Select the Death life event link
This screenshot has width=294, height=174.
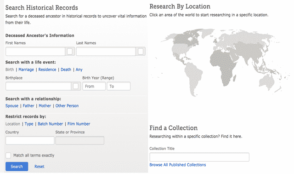click(x=66, y=70)
